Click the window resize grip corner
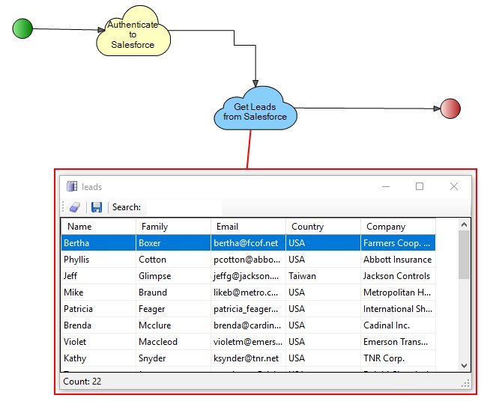This screenshot has width=484, height=401. tap(465, 383)
